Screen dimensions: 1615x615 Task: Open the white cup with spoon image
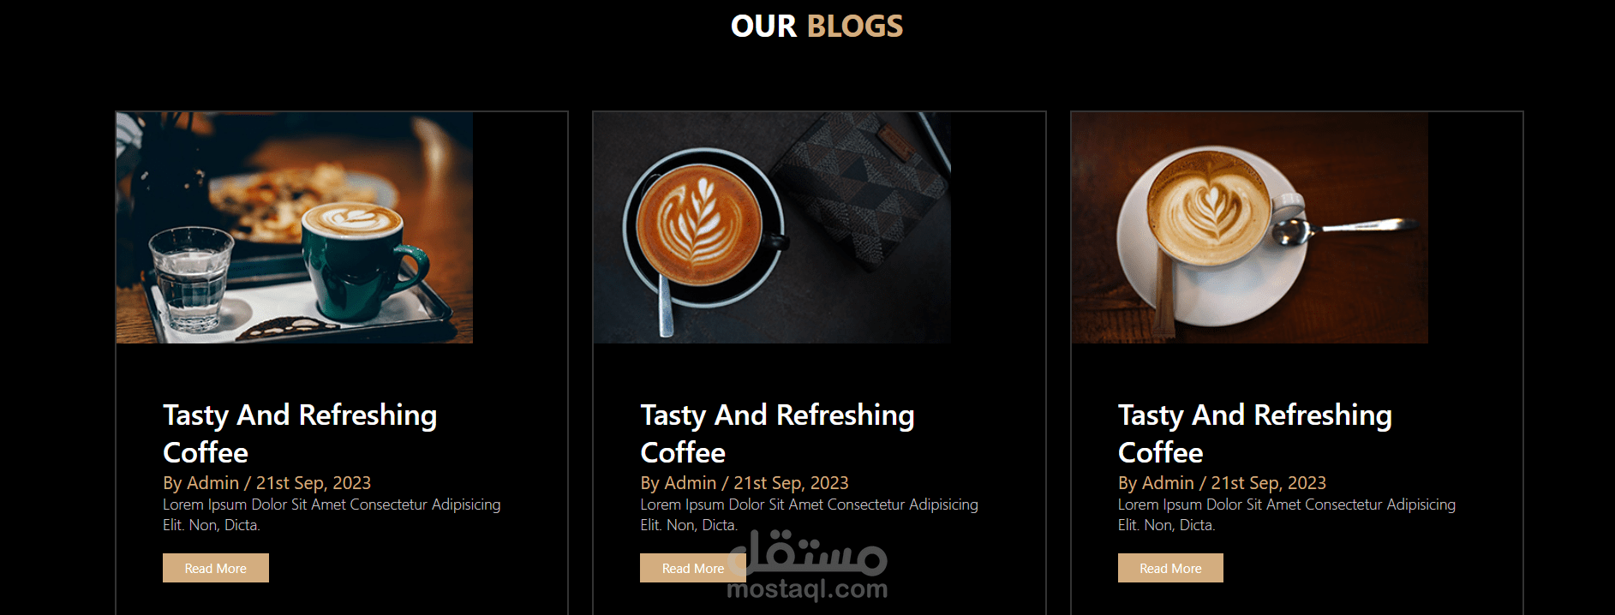(1250, 228)
